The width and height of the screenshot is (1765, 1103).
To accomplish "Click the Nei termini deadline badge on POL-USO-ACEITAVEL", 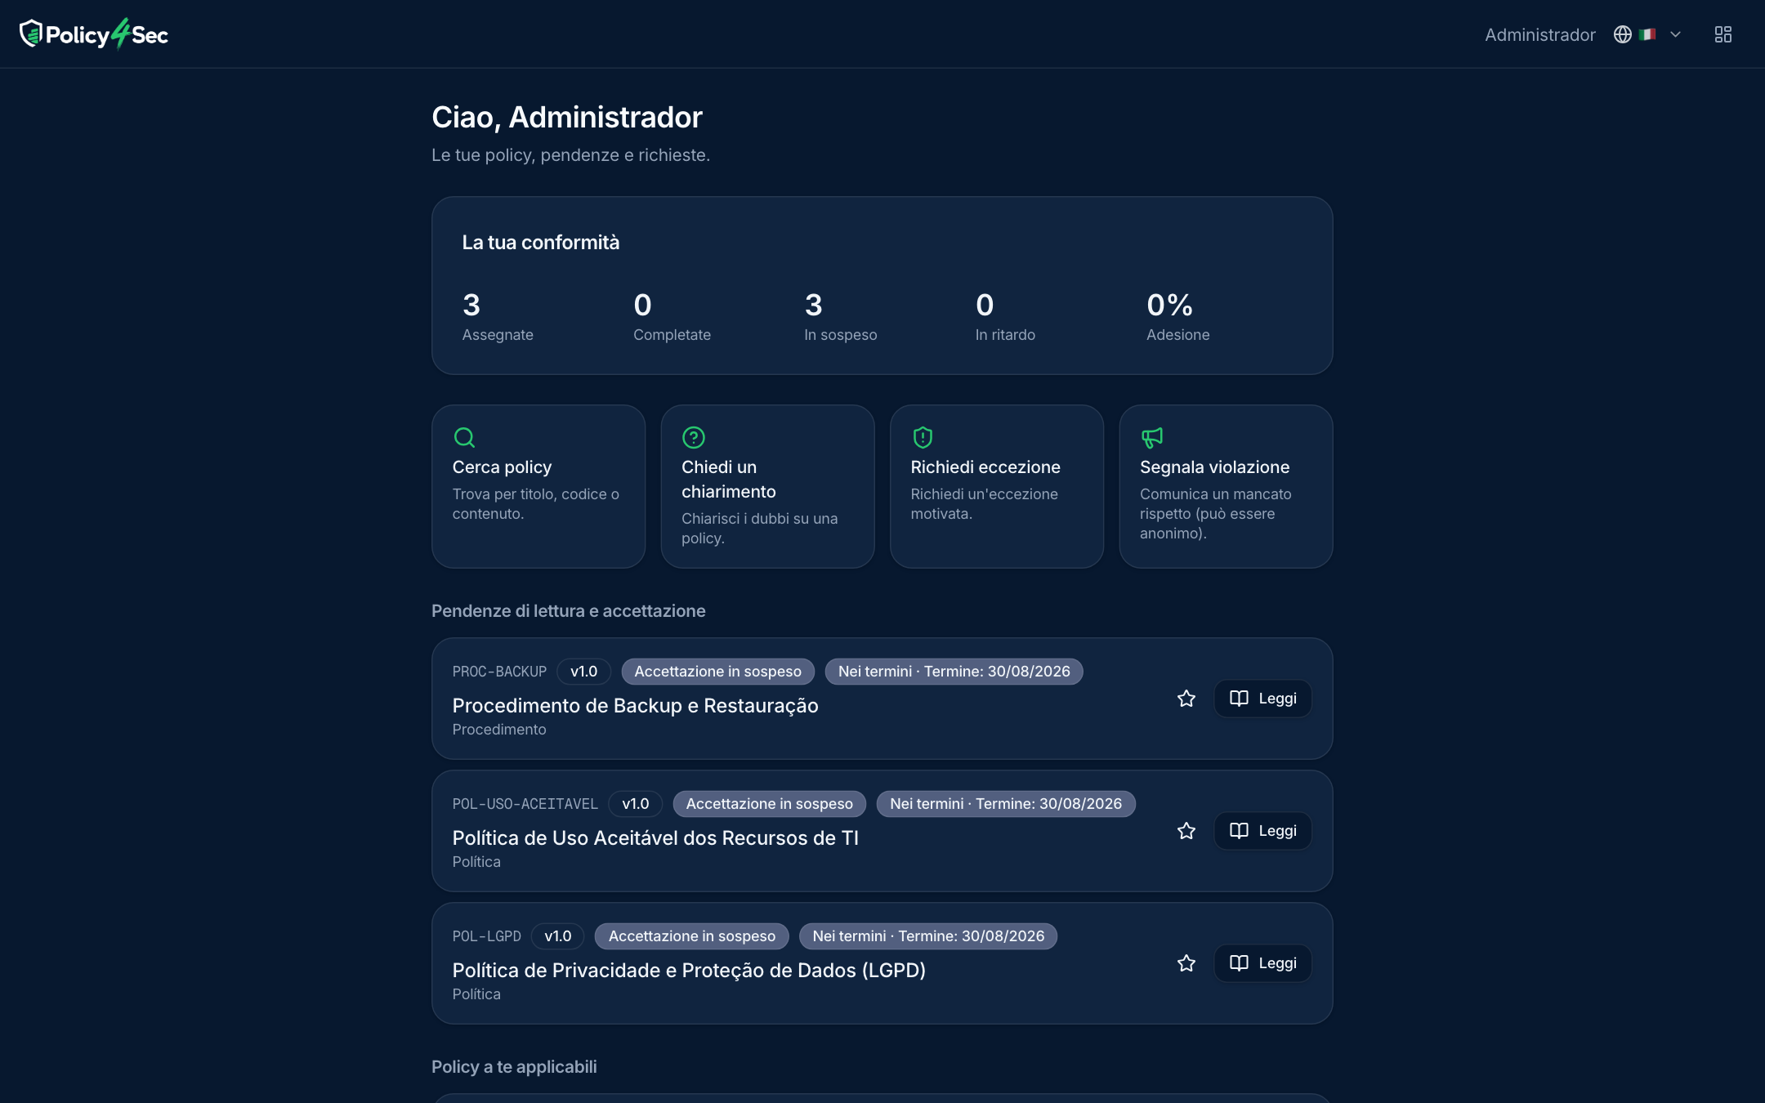I will tap(1006, 804).
